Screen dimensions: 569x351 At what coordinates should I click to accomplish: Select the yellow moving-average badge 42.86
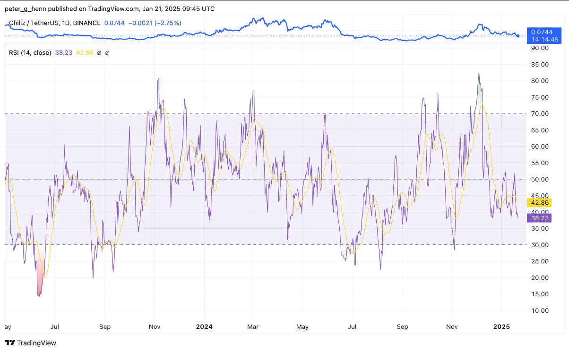pos(540,202)
